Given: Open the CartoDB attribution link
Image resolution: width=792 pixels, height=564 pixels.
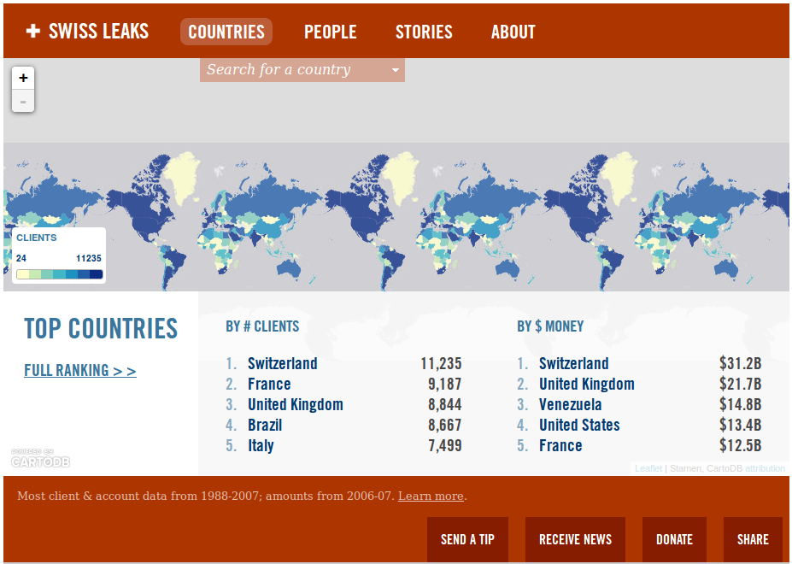Looking at the screenshot, I should pos(765,468).
